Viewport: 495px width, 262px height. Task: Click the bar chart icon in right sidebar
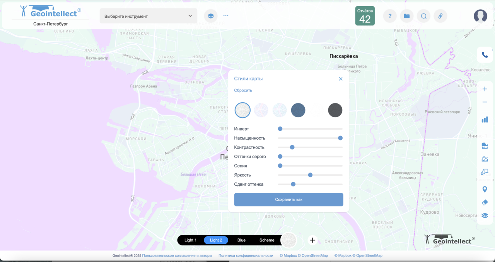coord(485,120)
